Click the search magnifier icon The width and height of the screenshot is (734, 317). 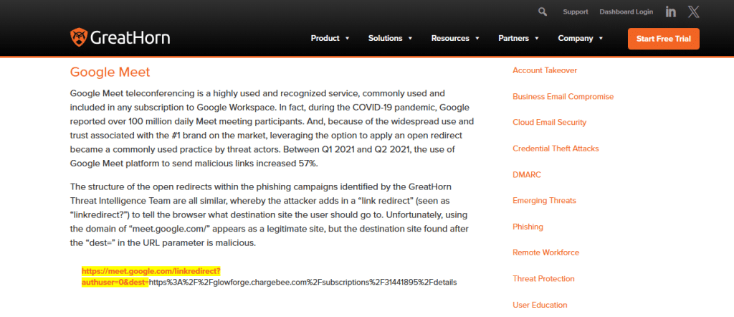pos(543,11)
